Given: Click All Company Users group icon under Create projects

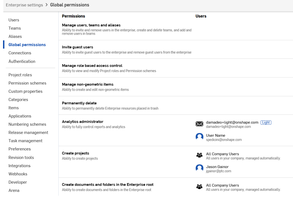Looking at the screenshot, I should [199, 156].
